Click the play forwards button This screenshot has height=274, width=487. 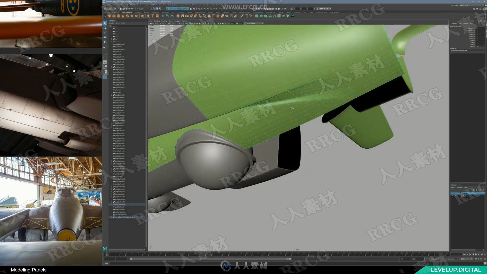[476, 254]
